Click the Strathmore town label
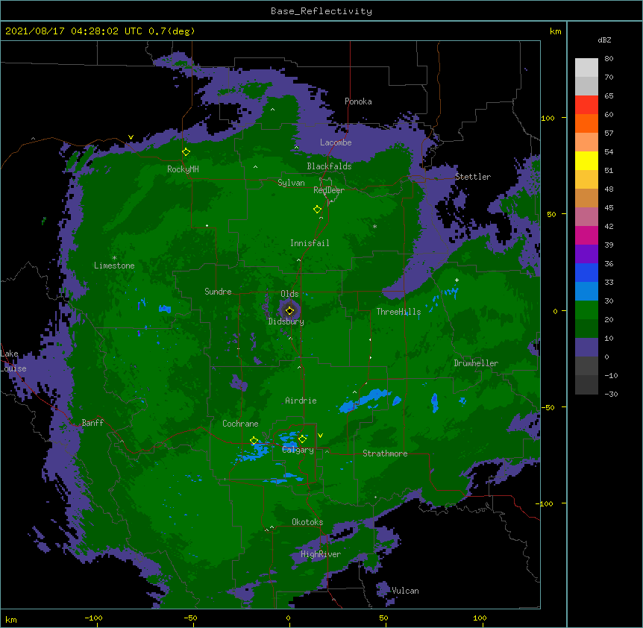Viewport: 643px width, 628px height. point(385,453)
